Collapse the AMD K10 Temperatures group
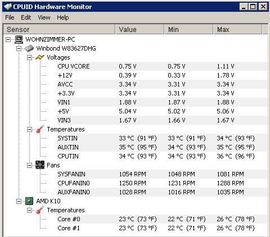 click(29, 210)
